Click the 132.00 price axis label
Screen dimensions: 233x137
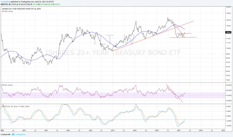point(228,26)
